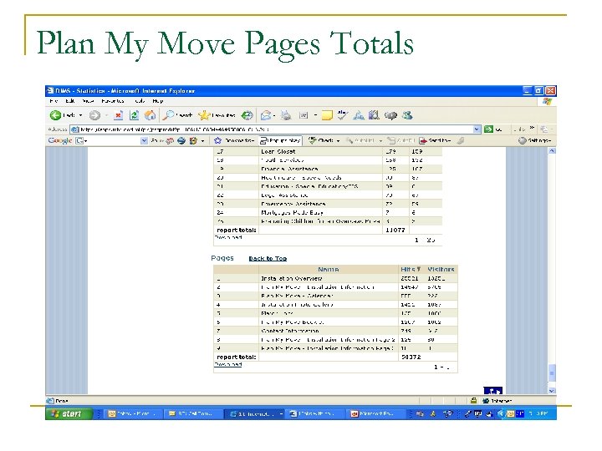This screenshot has width=602, height=451.
Task: Click the Contact Information row
Action: point(335,331)
